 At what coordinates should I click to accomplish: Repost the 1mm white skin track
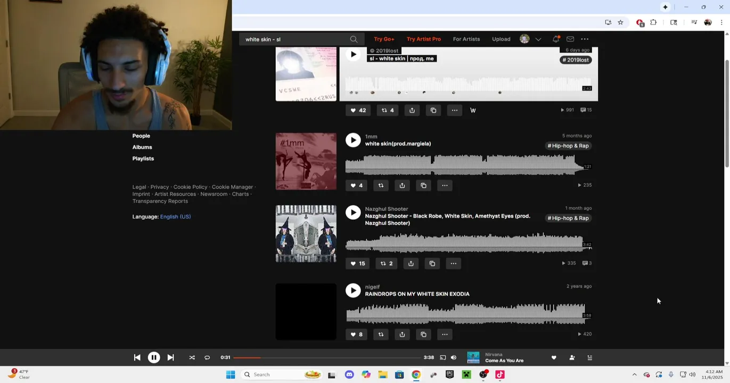click(x=381, y=186)
